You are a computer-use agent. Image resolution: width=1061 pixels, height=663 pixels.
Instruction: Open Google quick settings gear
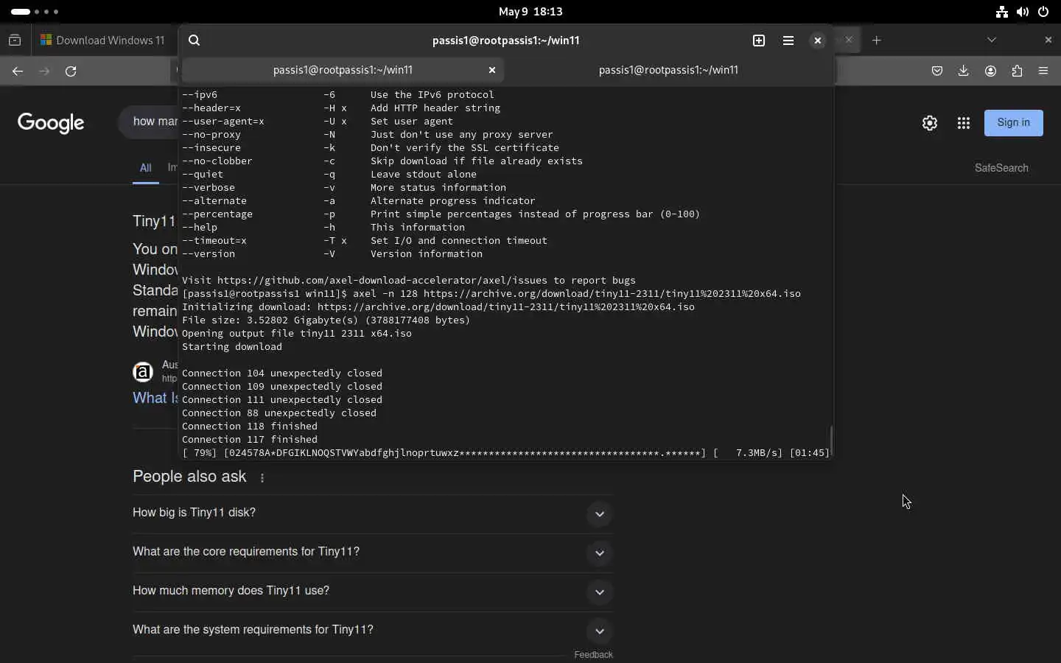930,123
